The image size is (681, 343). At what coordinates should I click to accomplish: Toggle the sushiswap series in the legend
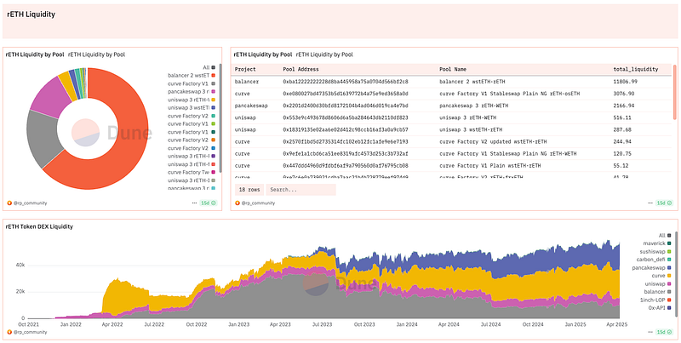(x=655, y=251)
